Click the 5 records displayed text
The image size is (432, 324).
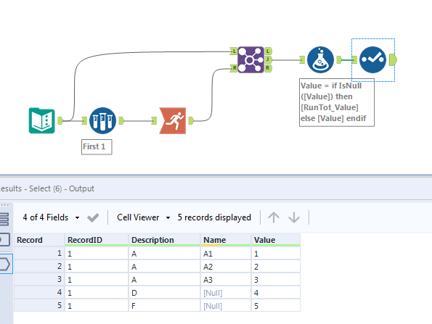coord(214,217)
